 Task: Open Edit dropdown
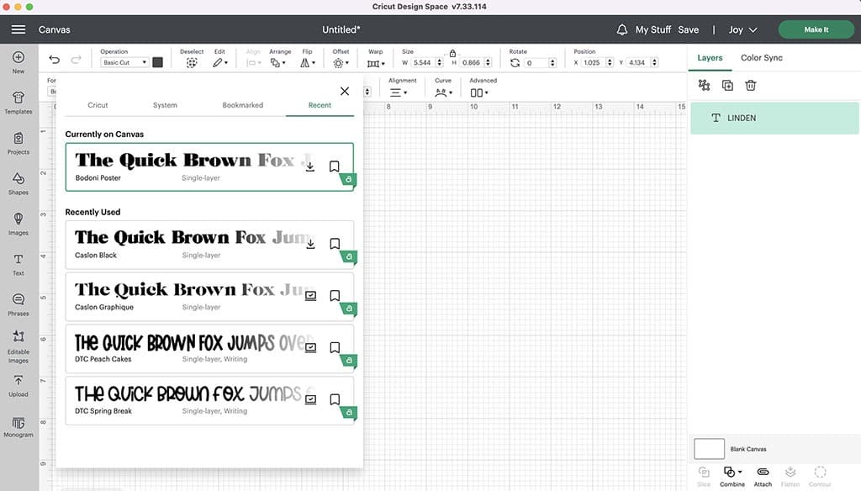pos(220,62)
